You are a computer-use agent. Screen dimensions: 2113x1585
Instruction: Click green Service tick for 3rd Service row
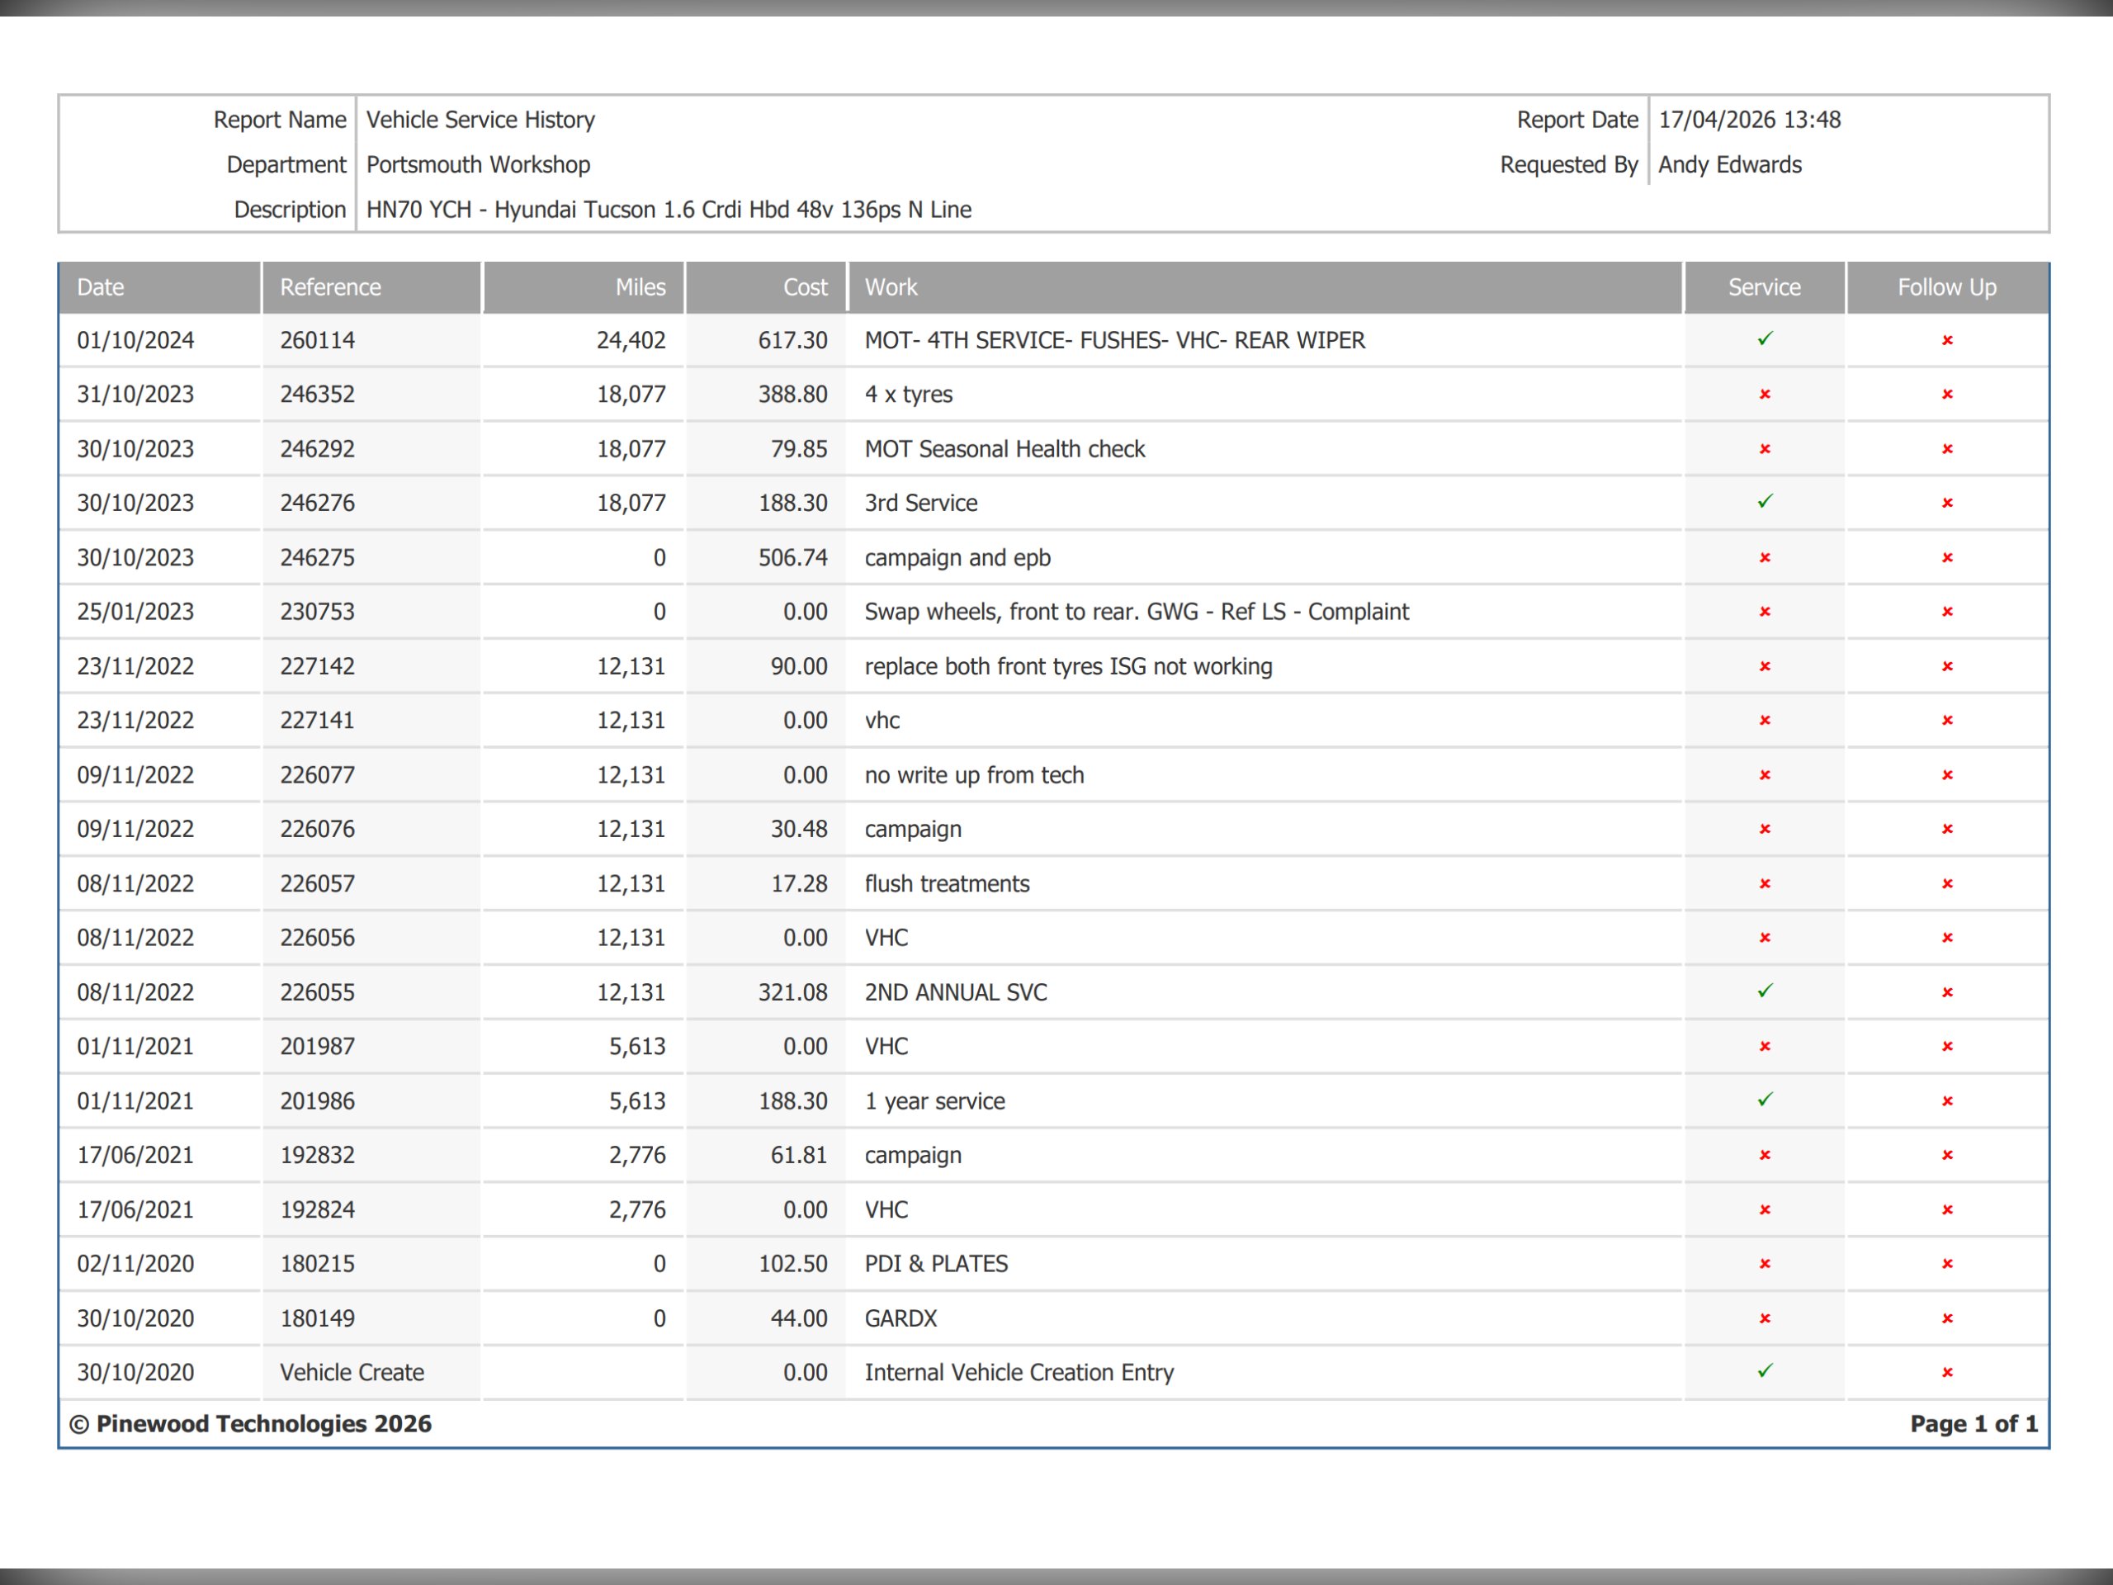1765,502
